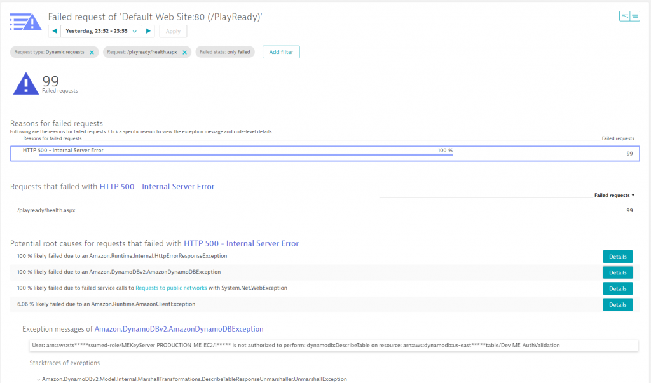
Task: Click the Amazon.Runtime.AmazonClientException cause text
Action: 106,304
